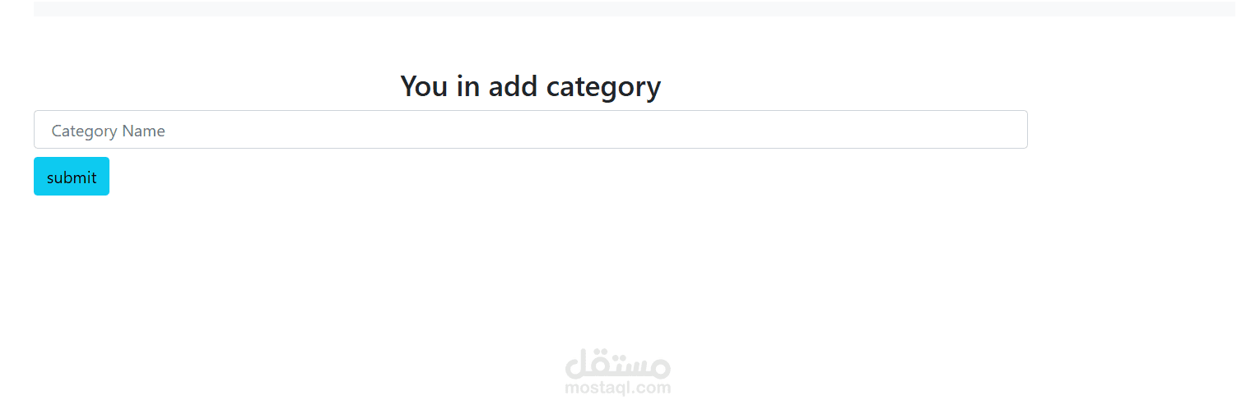Click the "Category Name" placeholder text
The image size is (1237, 405).
coord(108,131)
